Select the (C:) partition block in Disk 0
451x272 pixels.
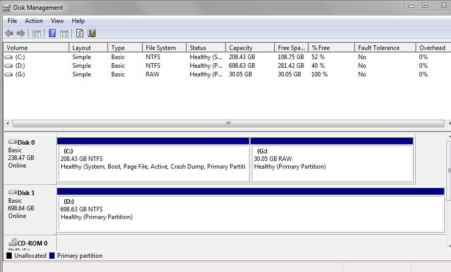pos(153,163)
